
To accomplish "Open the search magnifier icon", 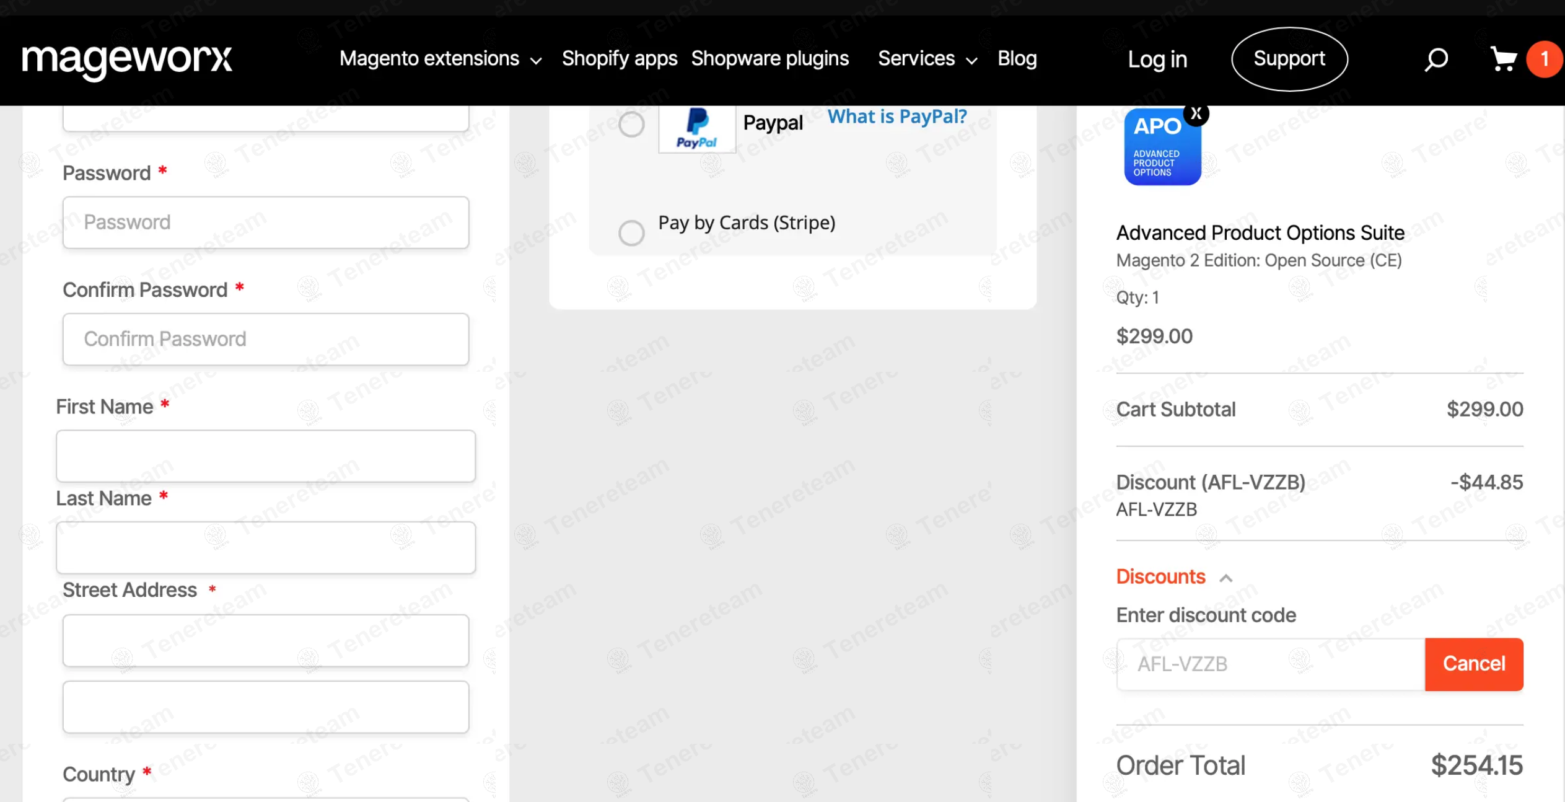I will click(1436, 59).
